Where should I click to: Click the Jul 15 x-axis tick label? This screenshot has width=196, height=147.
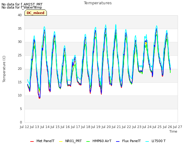pyautogui.click(x=55, y=127)
